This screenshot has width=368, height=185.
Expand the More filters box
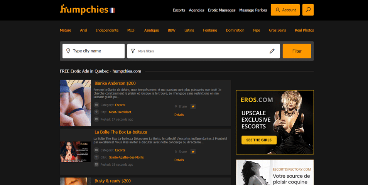(203, 51)
